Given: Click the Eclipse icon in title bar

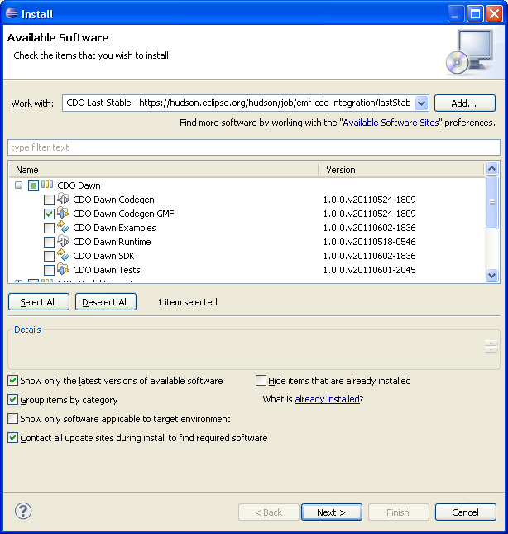Looking at the screenshot, I should pyautogui.click(x=12, y=13).
